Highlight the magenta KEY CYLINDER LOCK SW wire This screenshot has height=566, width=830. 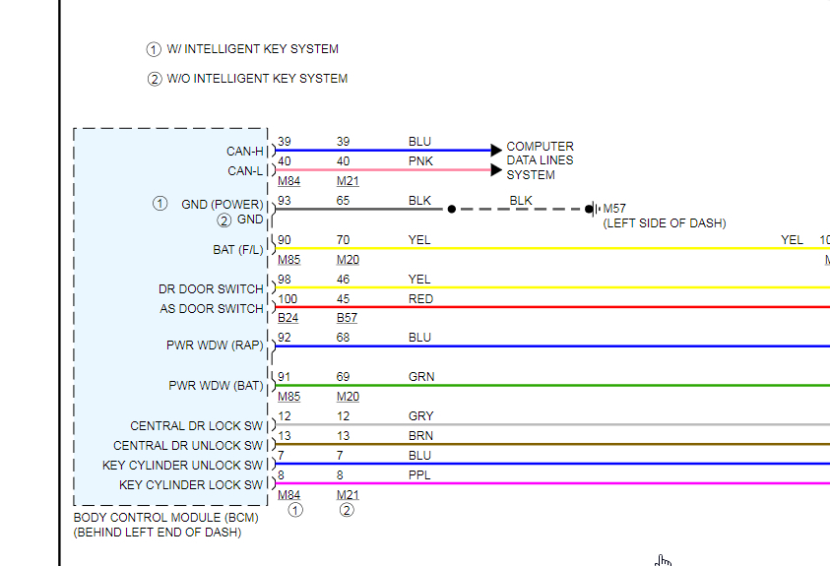tap(552, 483)
